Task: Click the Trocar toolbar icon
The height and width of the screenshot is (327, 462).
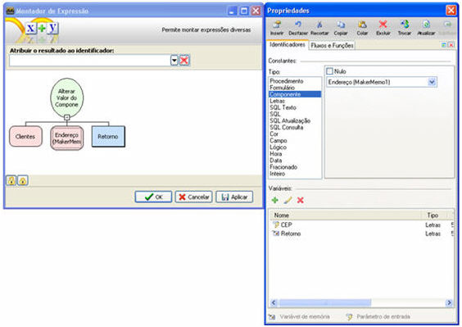Action: click(405, 25)
